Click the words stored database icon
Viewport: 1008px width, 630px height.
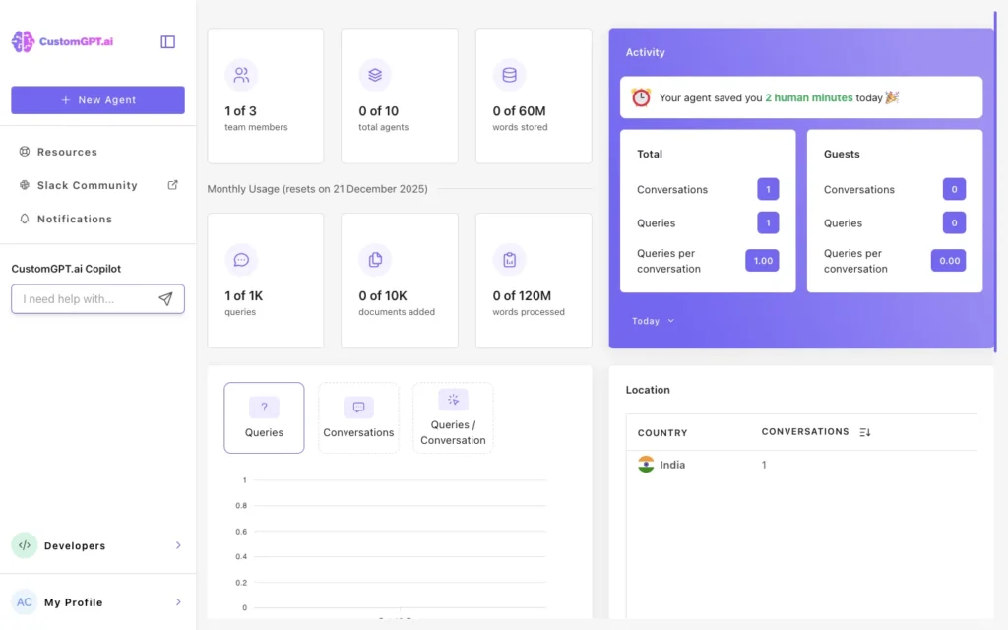[x=509, y=74]
